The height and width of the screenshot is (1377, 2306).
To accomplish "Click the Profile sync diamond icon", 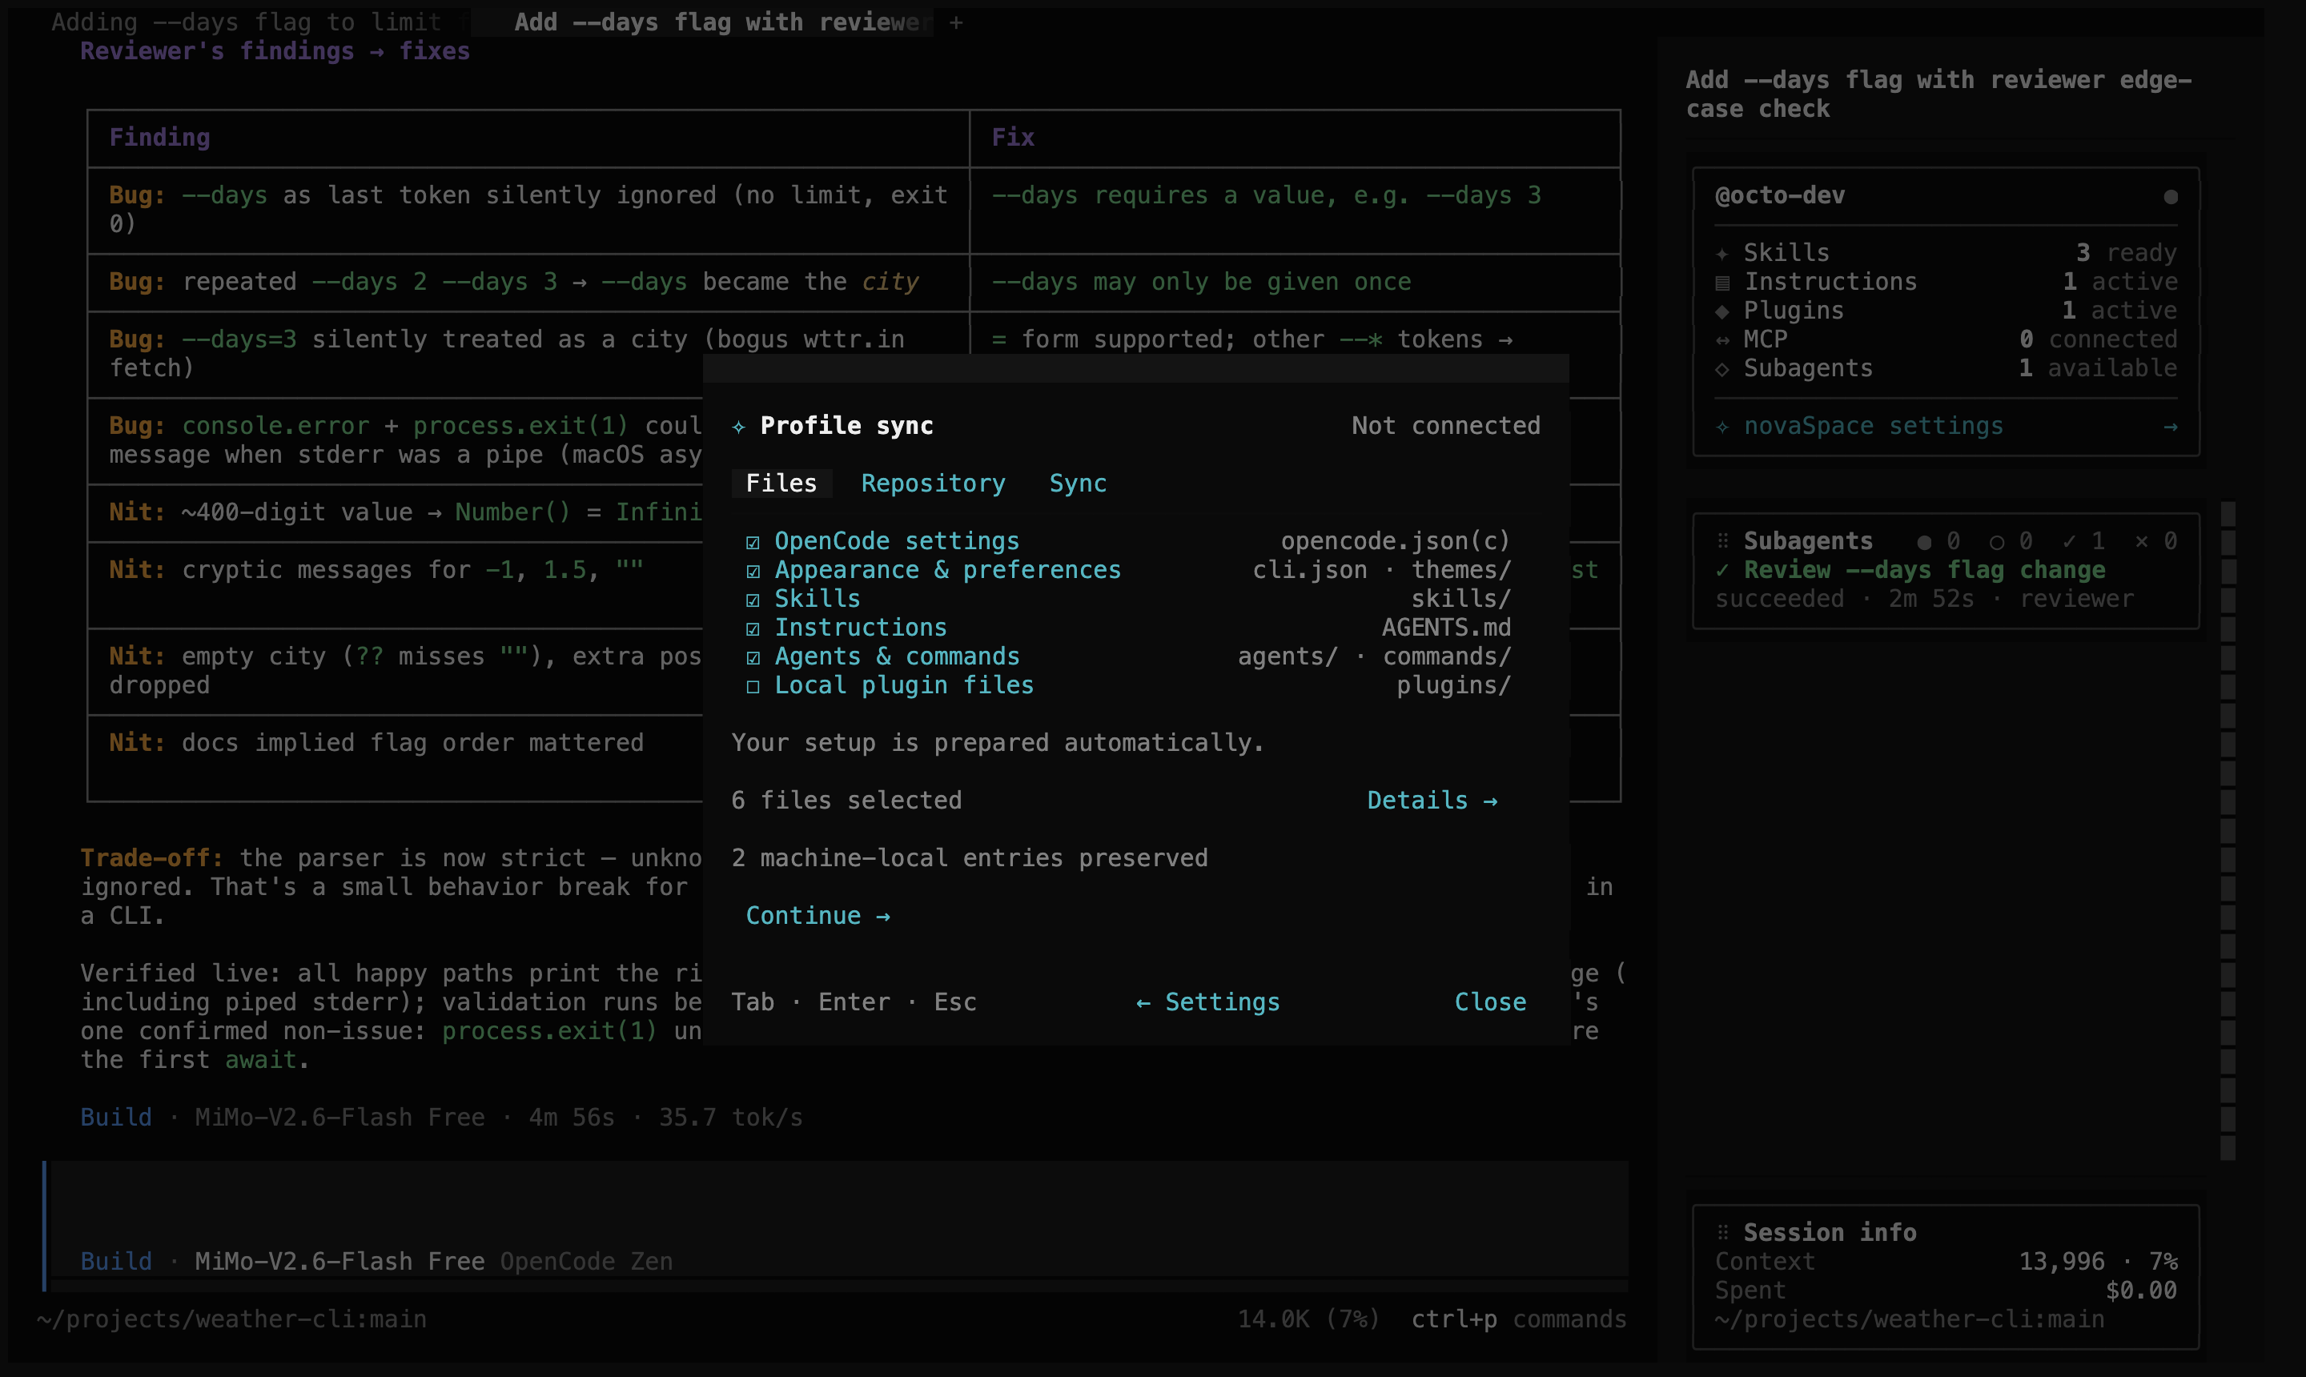I will 739,427.
